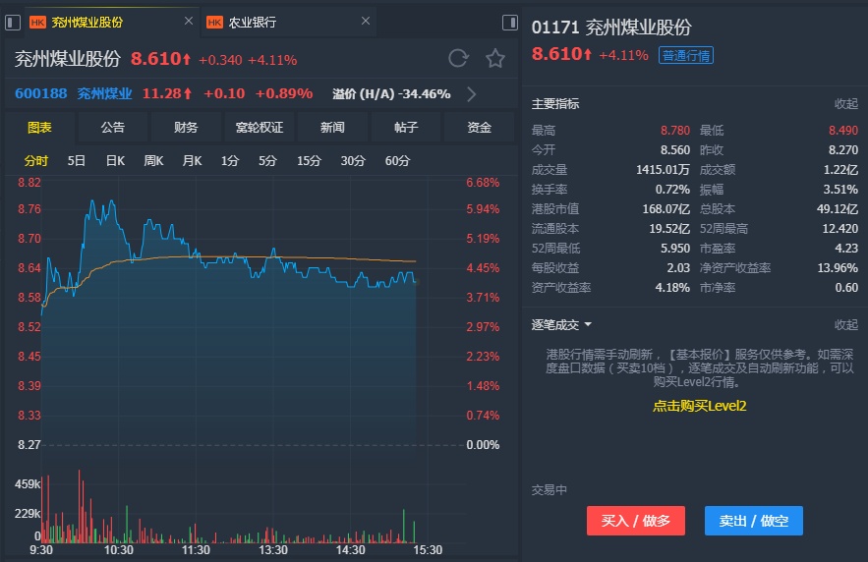Close the 农业银行 tab

[x=366, y=22]
